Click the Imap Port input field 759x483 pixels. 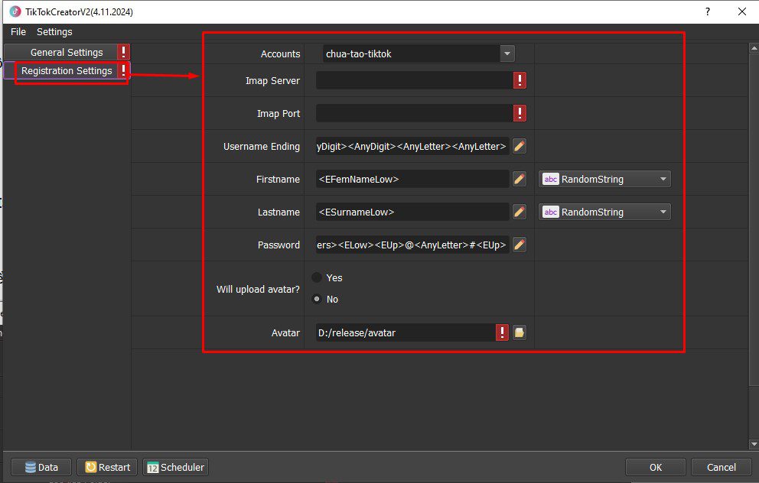(415, 113)
